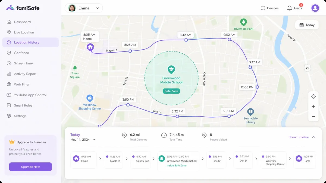Select the 8:05 AM Home timeline card
Viewport: 326px width, 183px height.
point(83,160)
